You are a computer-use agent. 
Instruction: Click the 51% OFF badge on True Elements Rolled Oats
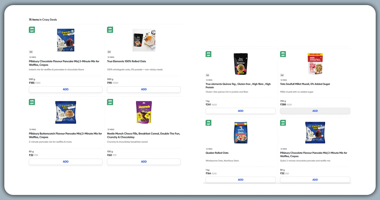pyautogui.click(x=110, y=30)
